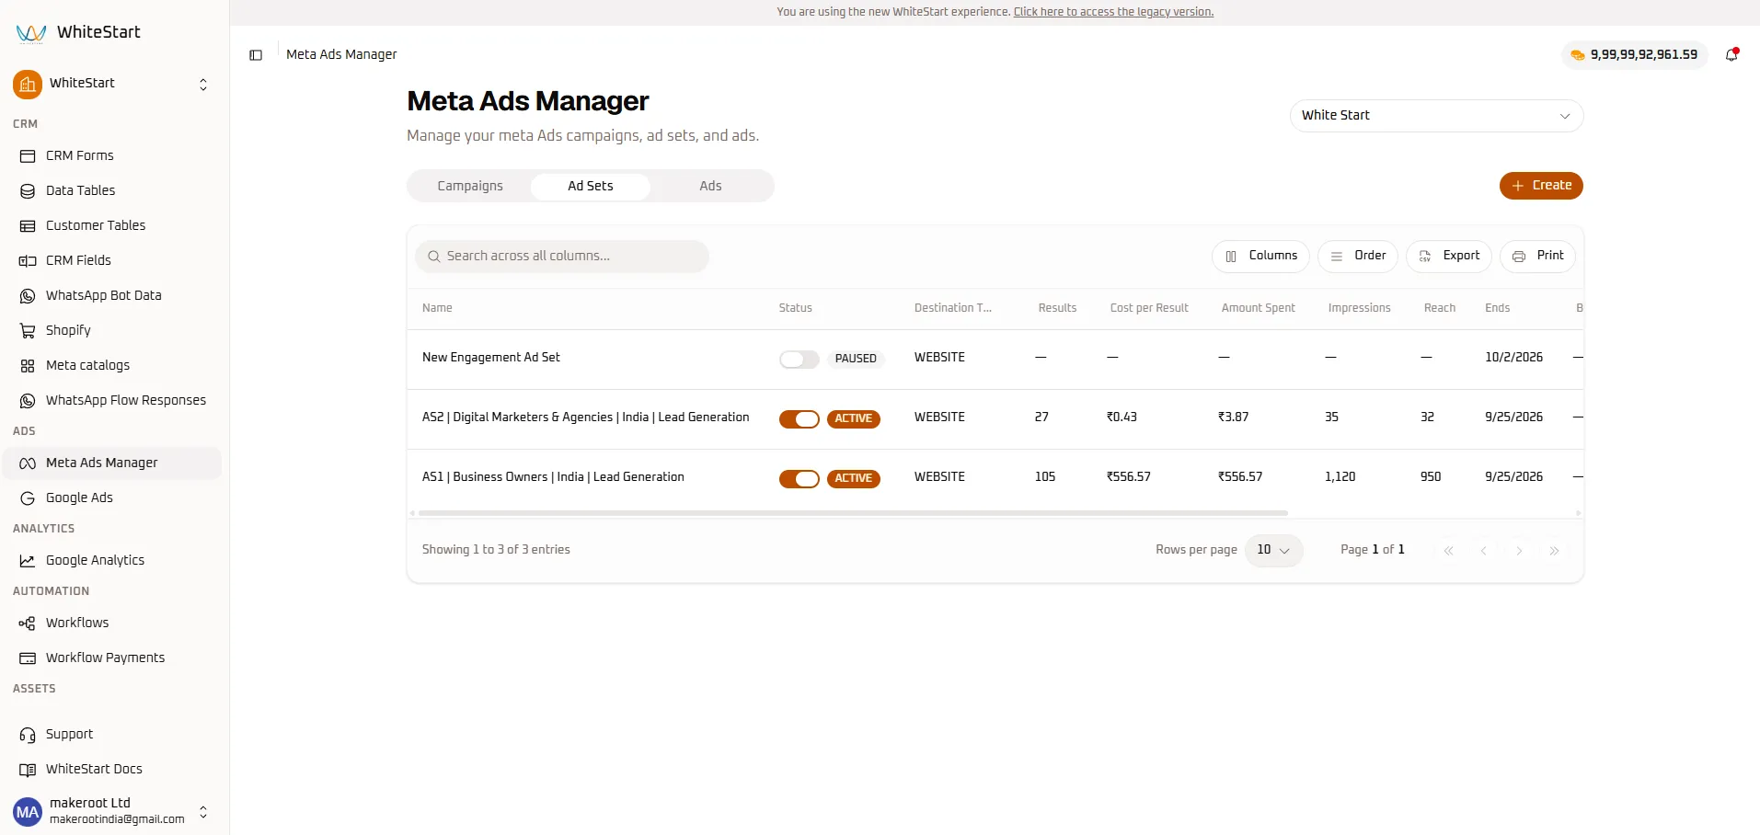Click the Export button
Viewport: 1760px width, 835px height.
1449,257
